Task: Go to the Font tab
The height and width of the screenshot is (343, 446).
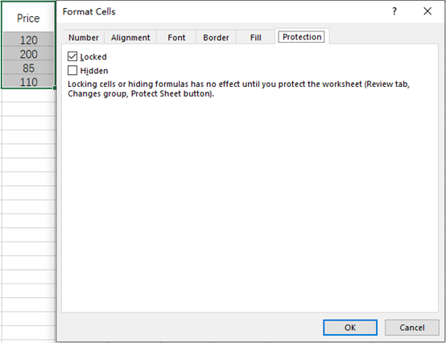Action: [176, 38]
